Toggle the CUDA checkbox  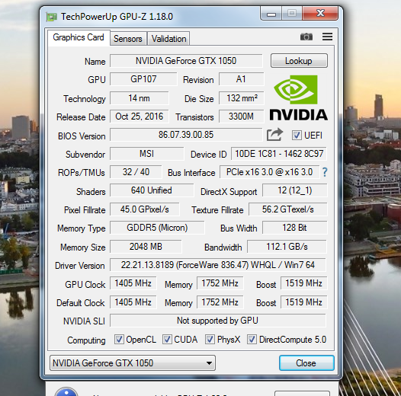tap(167, 340)
